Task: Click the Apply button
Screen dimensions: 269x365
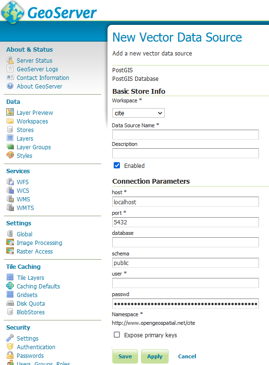Action: click(x=155, y=356)
